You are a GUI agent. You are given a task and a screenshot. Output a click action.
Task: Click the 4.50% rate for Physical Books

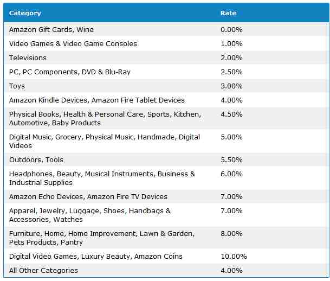coord(231,114)
